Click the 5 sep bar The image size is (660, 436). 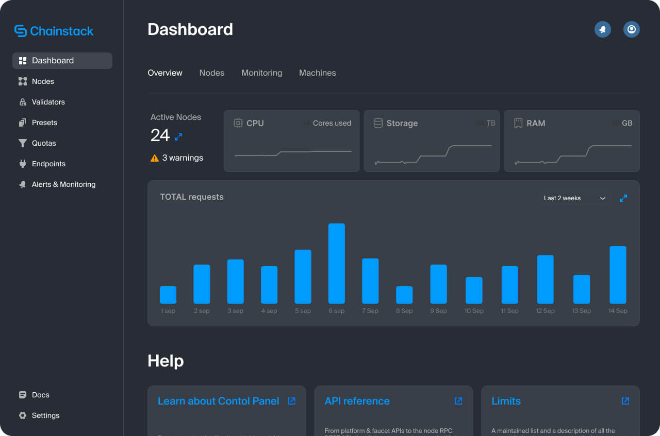pyautogui.click(x=303, y=276)
